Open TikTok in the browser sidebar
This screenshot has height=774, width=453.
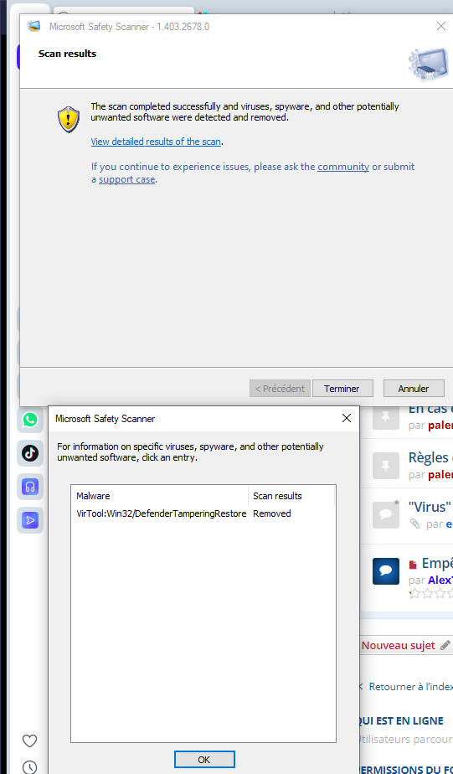(30, 453)
